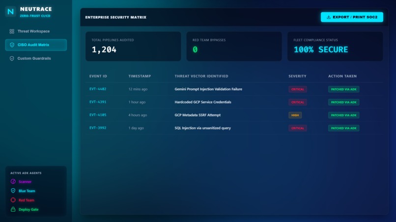This screenshot has height=222, width=396.
Task: Click Severity column header
Action: point(298,76)
